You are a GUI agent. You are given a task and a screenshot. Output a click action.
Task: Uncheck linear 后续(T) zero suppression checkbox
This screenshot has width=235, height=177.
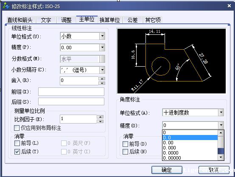pyautogui.click(x=17, y=152)
